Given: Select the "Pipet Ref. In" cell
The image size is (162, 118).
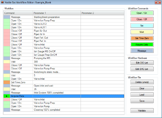Looking at the screenshot, I should [57, 41].
